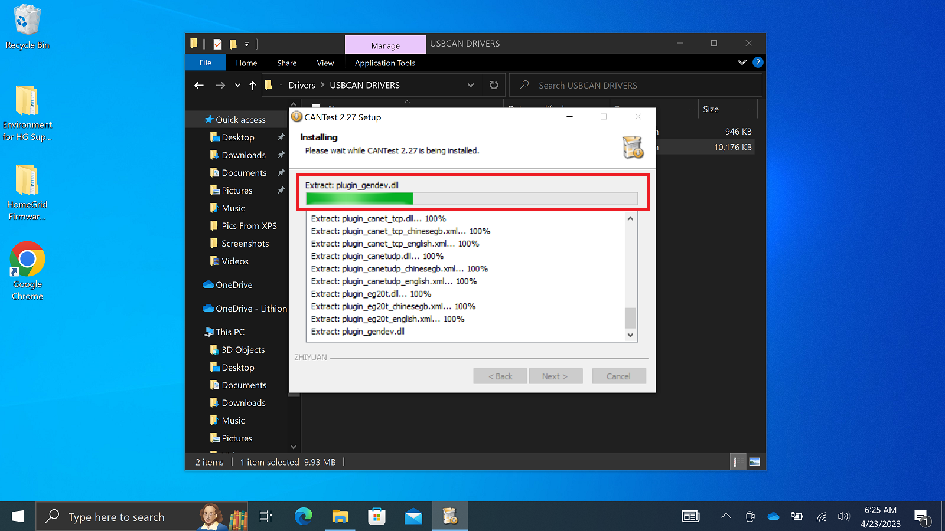Select the 10,176 KB file row
This screenshot has width=945, height=531.
(705, 147)
